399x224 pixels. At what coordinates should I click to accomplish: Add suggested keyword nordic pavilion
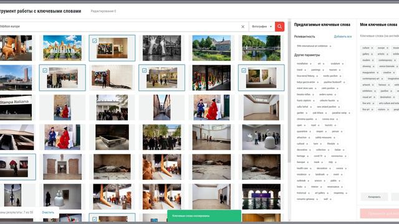(x=340, y=76)
